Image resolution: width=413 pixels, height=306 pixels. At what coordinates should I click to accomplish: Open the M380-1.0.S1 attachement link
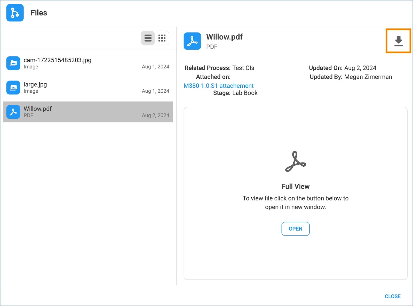tap(219, 86)
